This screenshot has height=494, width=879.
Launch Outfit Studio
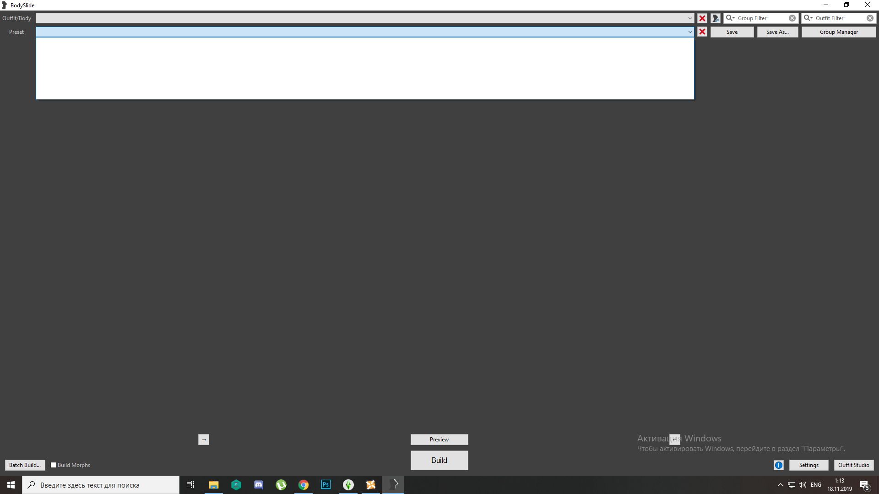[853, 465]
